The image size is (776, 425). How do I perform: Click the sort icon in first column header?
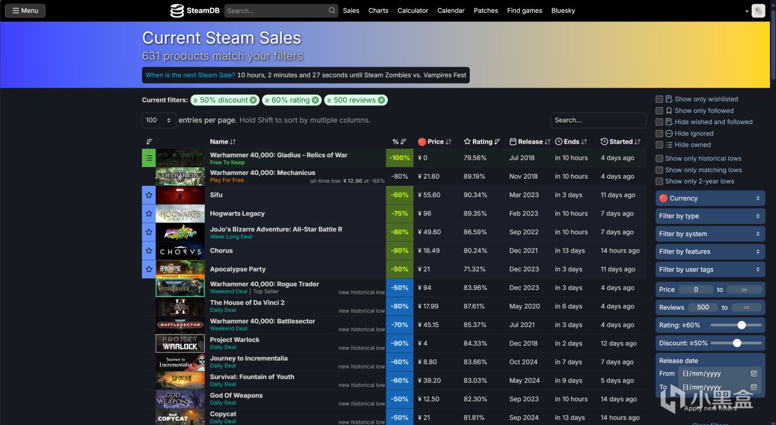coord(149,142)
